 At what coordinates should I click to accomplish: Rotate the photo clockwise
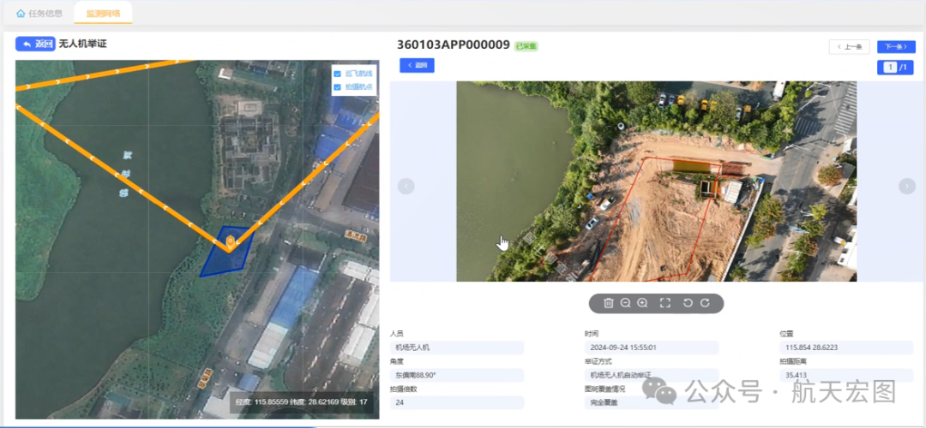705,303
